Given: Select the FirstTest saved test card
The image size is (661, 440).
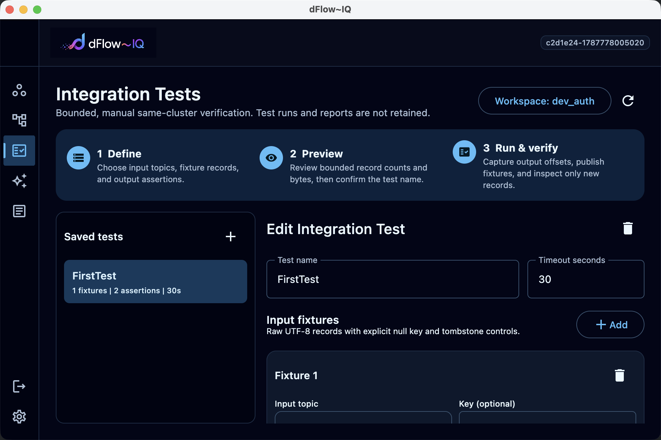Looking at the screenshot, I should [x=156, y=282].
